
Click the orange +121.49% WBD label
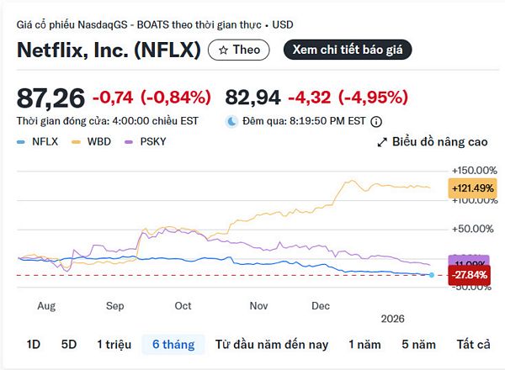click(472, 188)
